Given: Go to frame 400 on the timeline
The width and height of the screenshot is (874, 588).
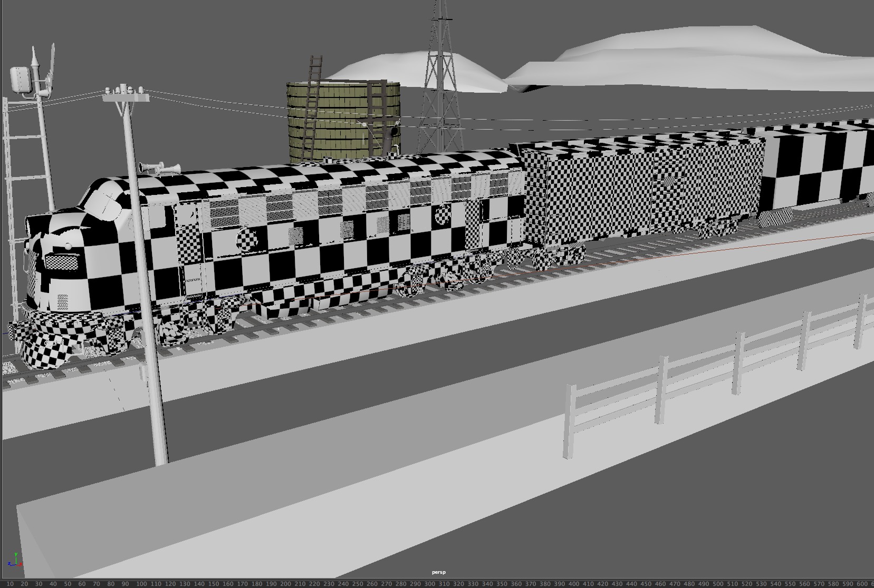Looking at the screenshot, I should [x=573, y=584].
